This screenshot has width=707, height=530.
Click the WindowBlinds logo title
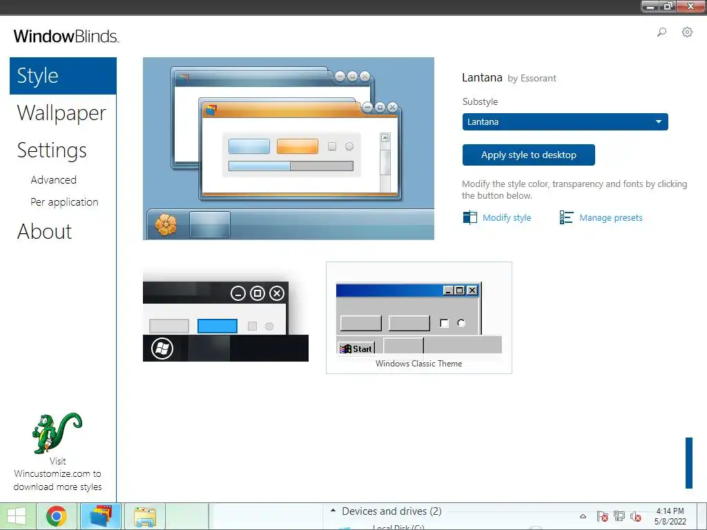(66, 36)
